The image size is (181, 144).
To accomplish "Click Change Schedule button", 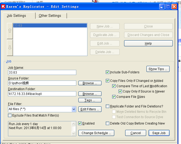I will click(x=96, y=133).
